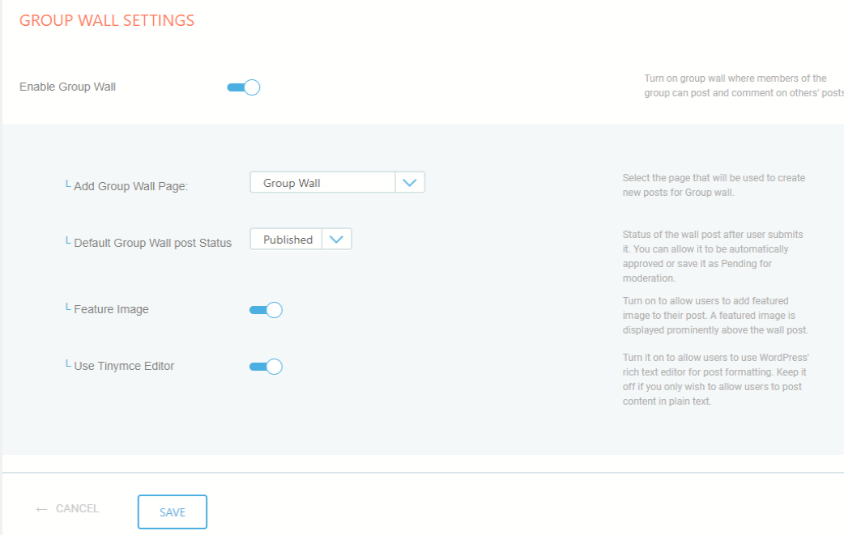Select the GROUP WALL SETTINGS heading
Screen dimensions: 844x535
pyautogui.click(x=106, y=20)
